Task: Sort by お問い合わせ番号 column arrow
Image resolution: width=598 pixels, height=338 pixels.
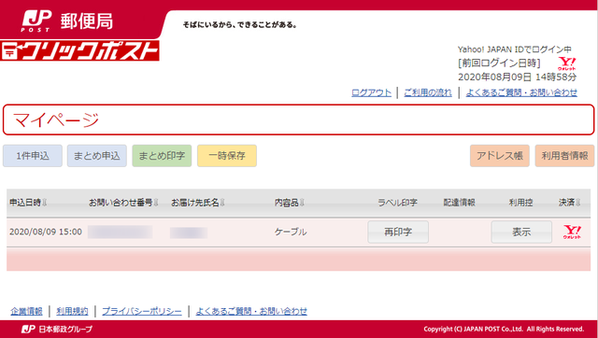Action: click(x=156, y=203)
